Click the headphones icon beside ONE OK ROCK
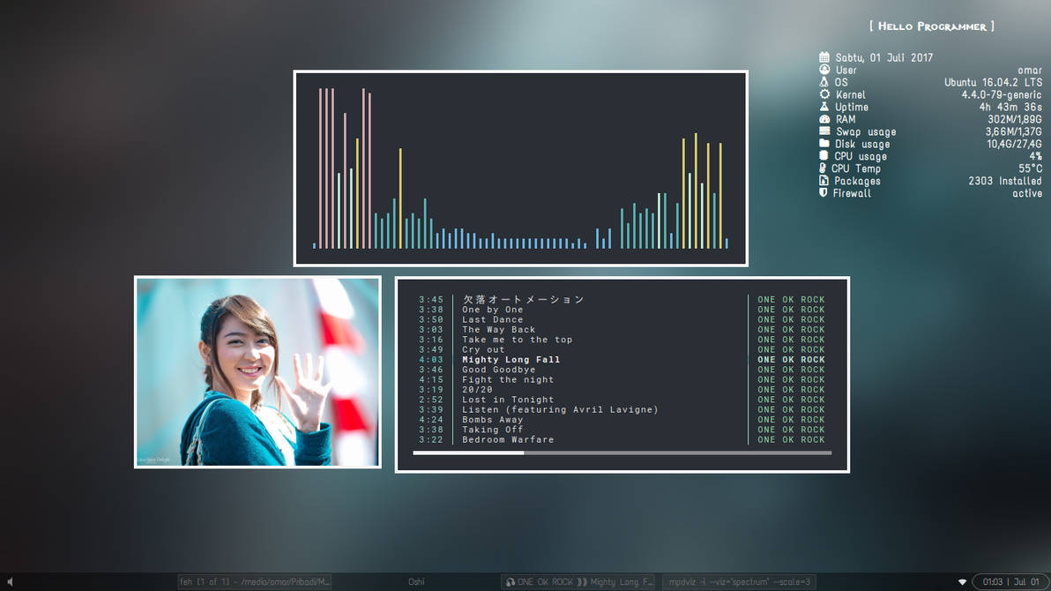This screenshot has height=591, width=1051. 511,581
